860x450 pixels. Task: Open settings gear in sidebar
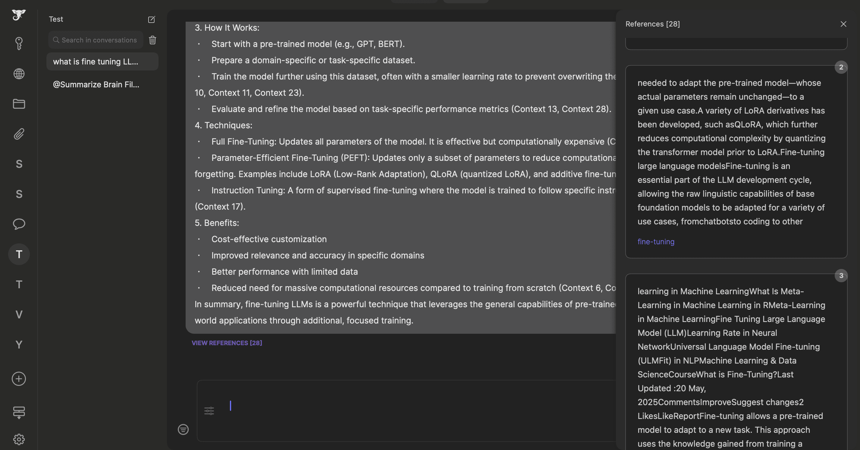point(19,439)
